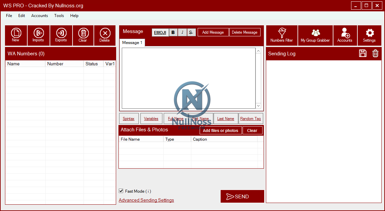The height and width of the screenshot is (211, 385).
Task: Open Advanced Sending Settings link
Action: pyautogui.click(x=146, y=200)
